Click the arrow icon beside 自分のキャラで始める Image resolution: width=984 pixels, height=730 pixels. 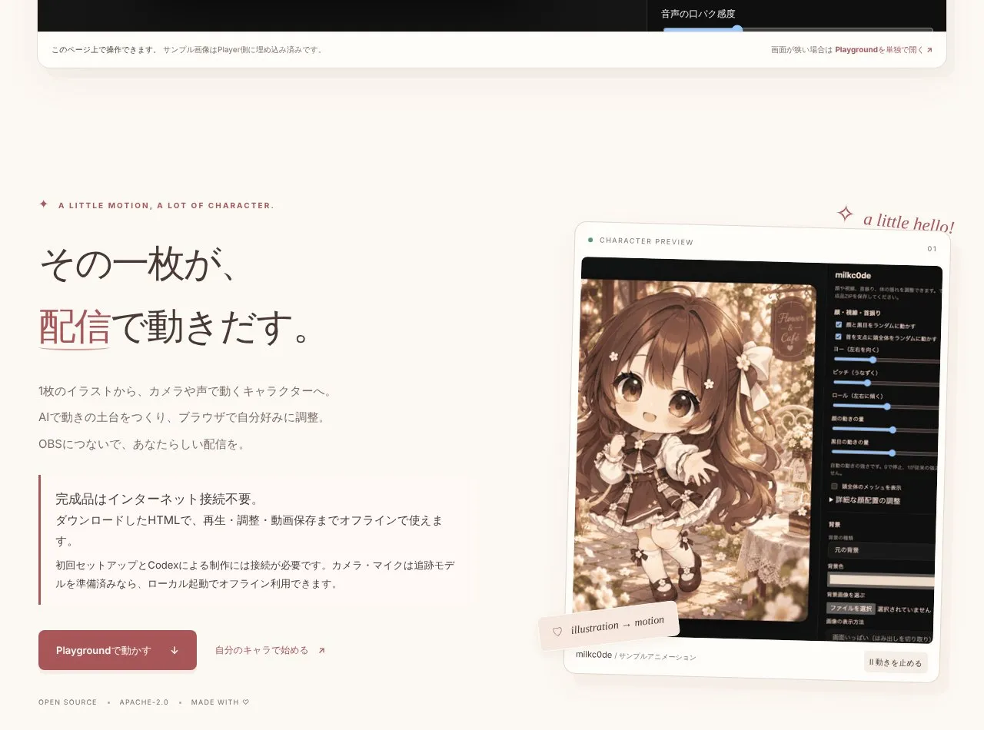click(x=321, y=650)
